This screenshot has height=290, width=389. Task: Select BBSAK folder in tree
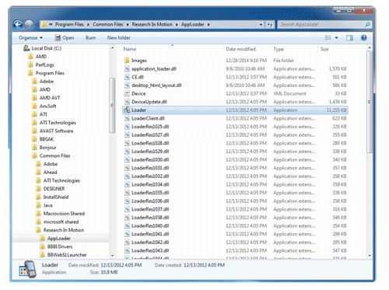coord(43,139)
